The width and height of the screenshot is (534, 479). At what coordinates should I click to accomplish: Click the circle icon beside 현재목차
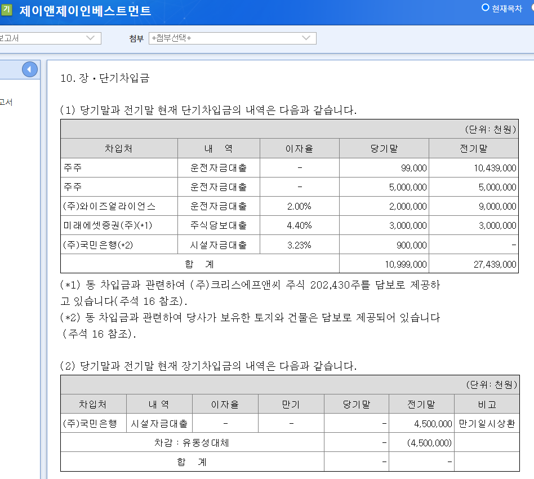point(486,7)
